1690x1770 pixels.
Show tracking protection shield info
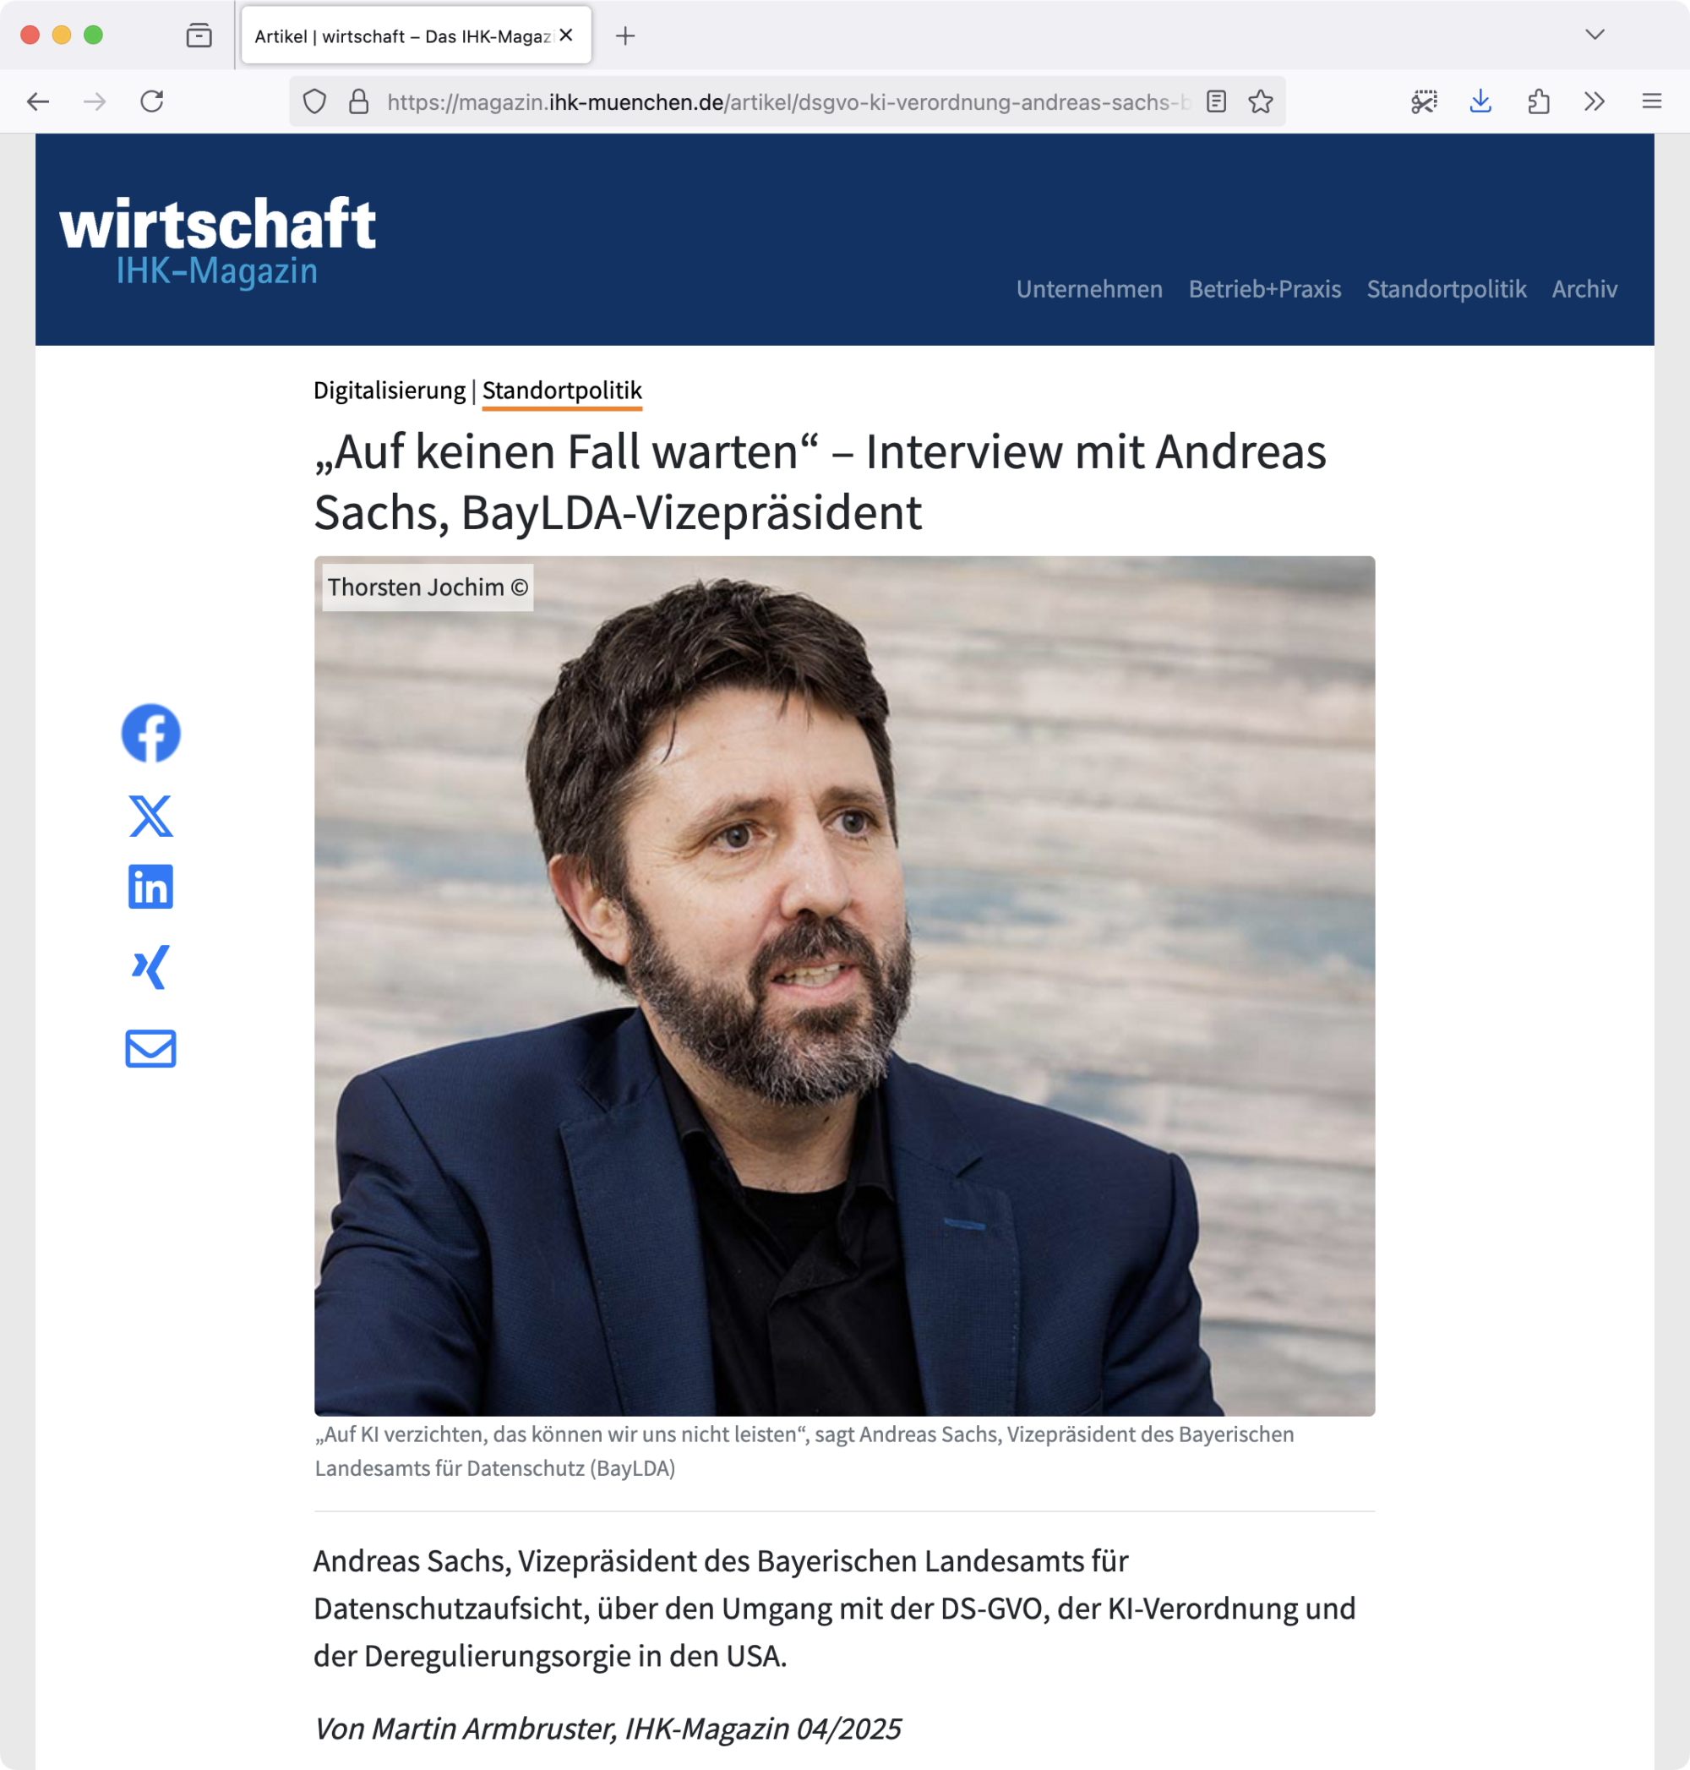[x=314, y=101]
